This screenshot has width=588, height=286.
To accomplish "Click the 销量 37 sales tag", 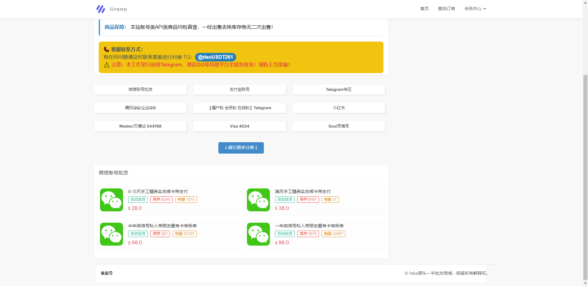I will [330, 199].
